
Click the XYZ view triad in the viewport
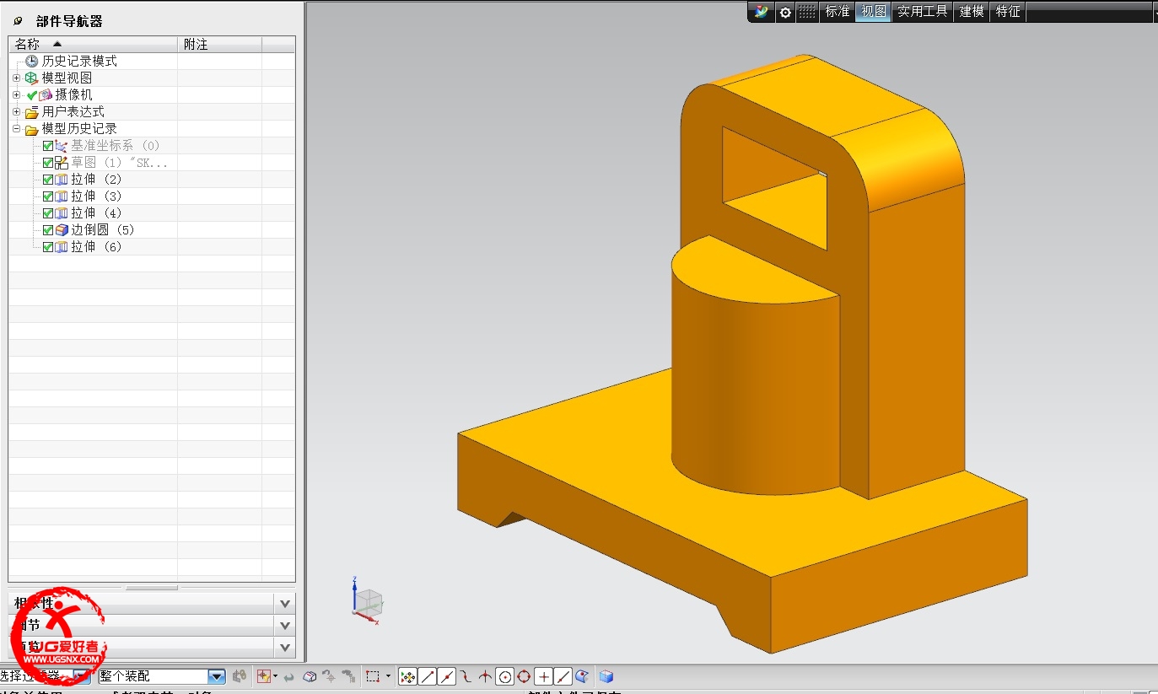click(x=366, y=600)
